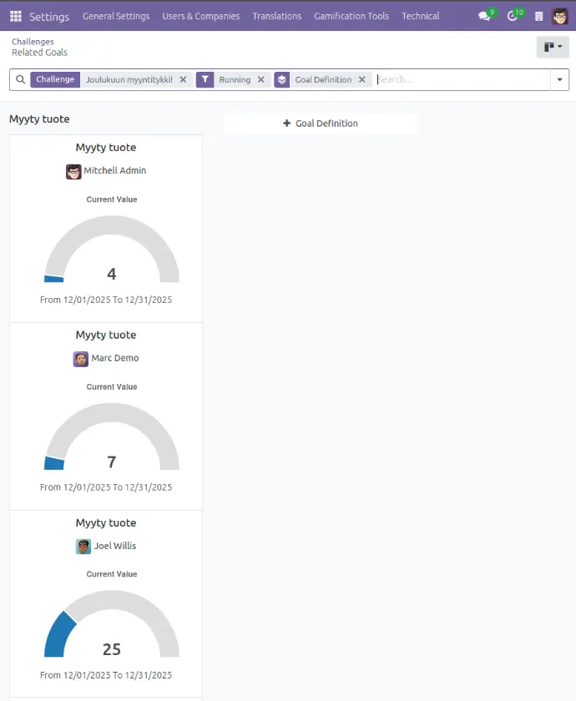Click the search magnifier icon
The width and height of the screenshot is (576, 701).
[x=21, y=80]
